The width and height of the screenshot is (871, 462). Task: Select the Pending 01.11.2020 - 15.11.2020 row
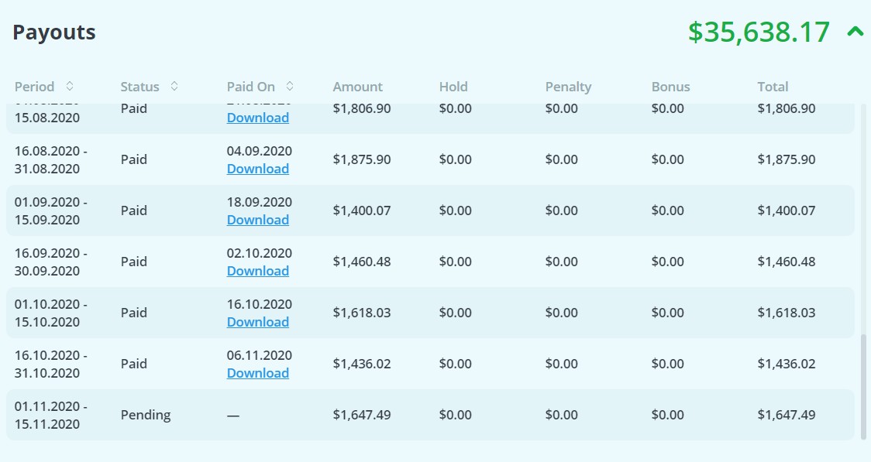pyautogui.click(x=431, y=415)
